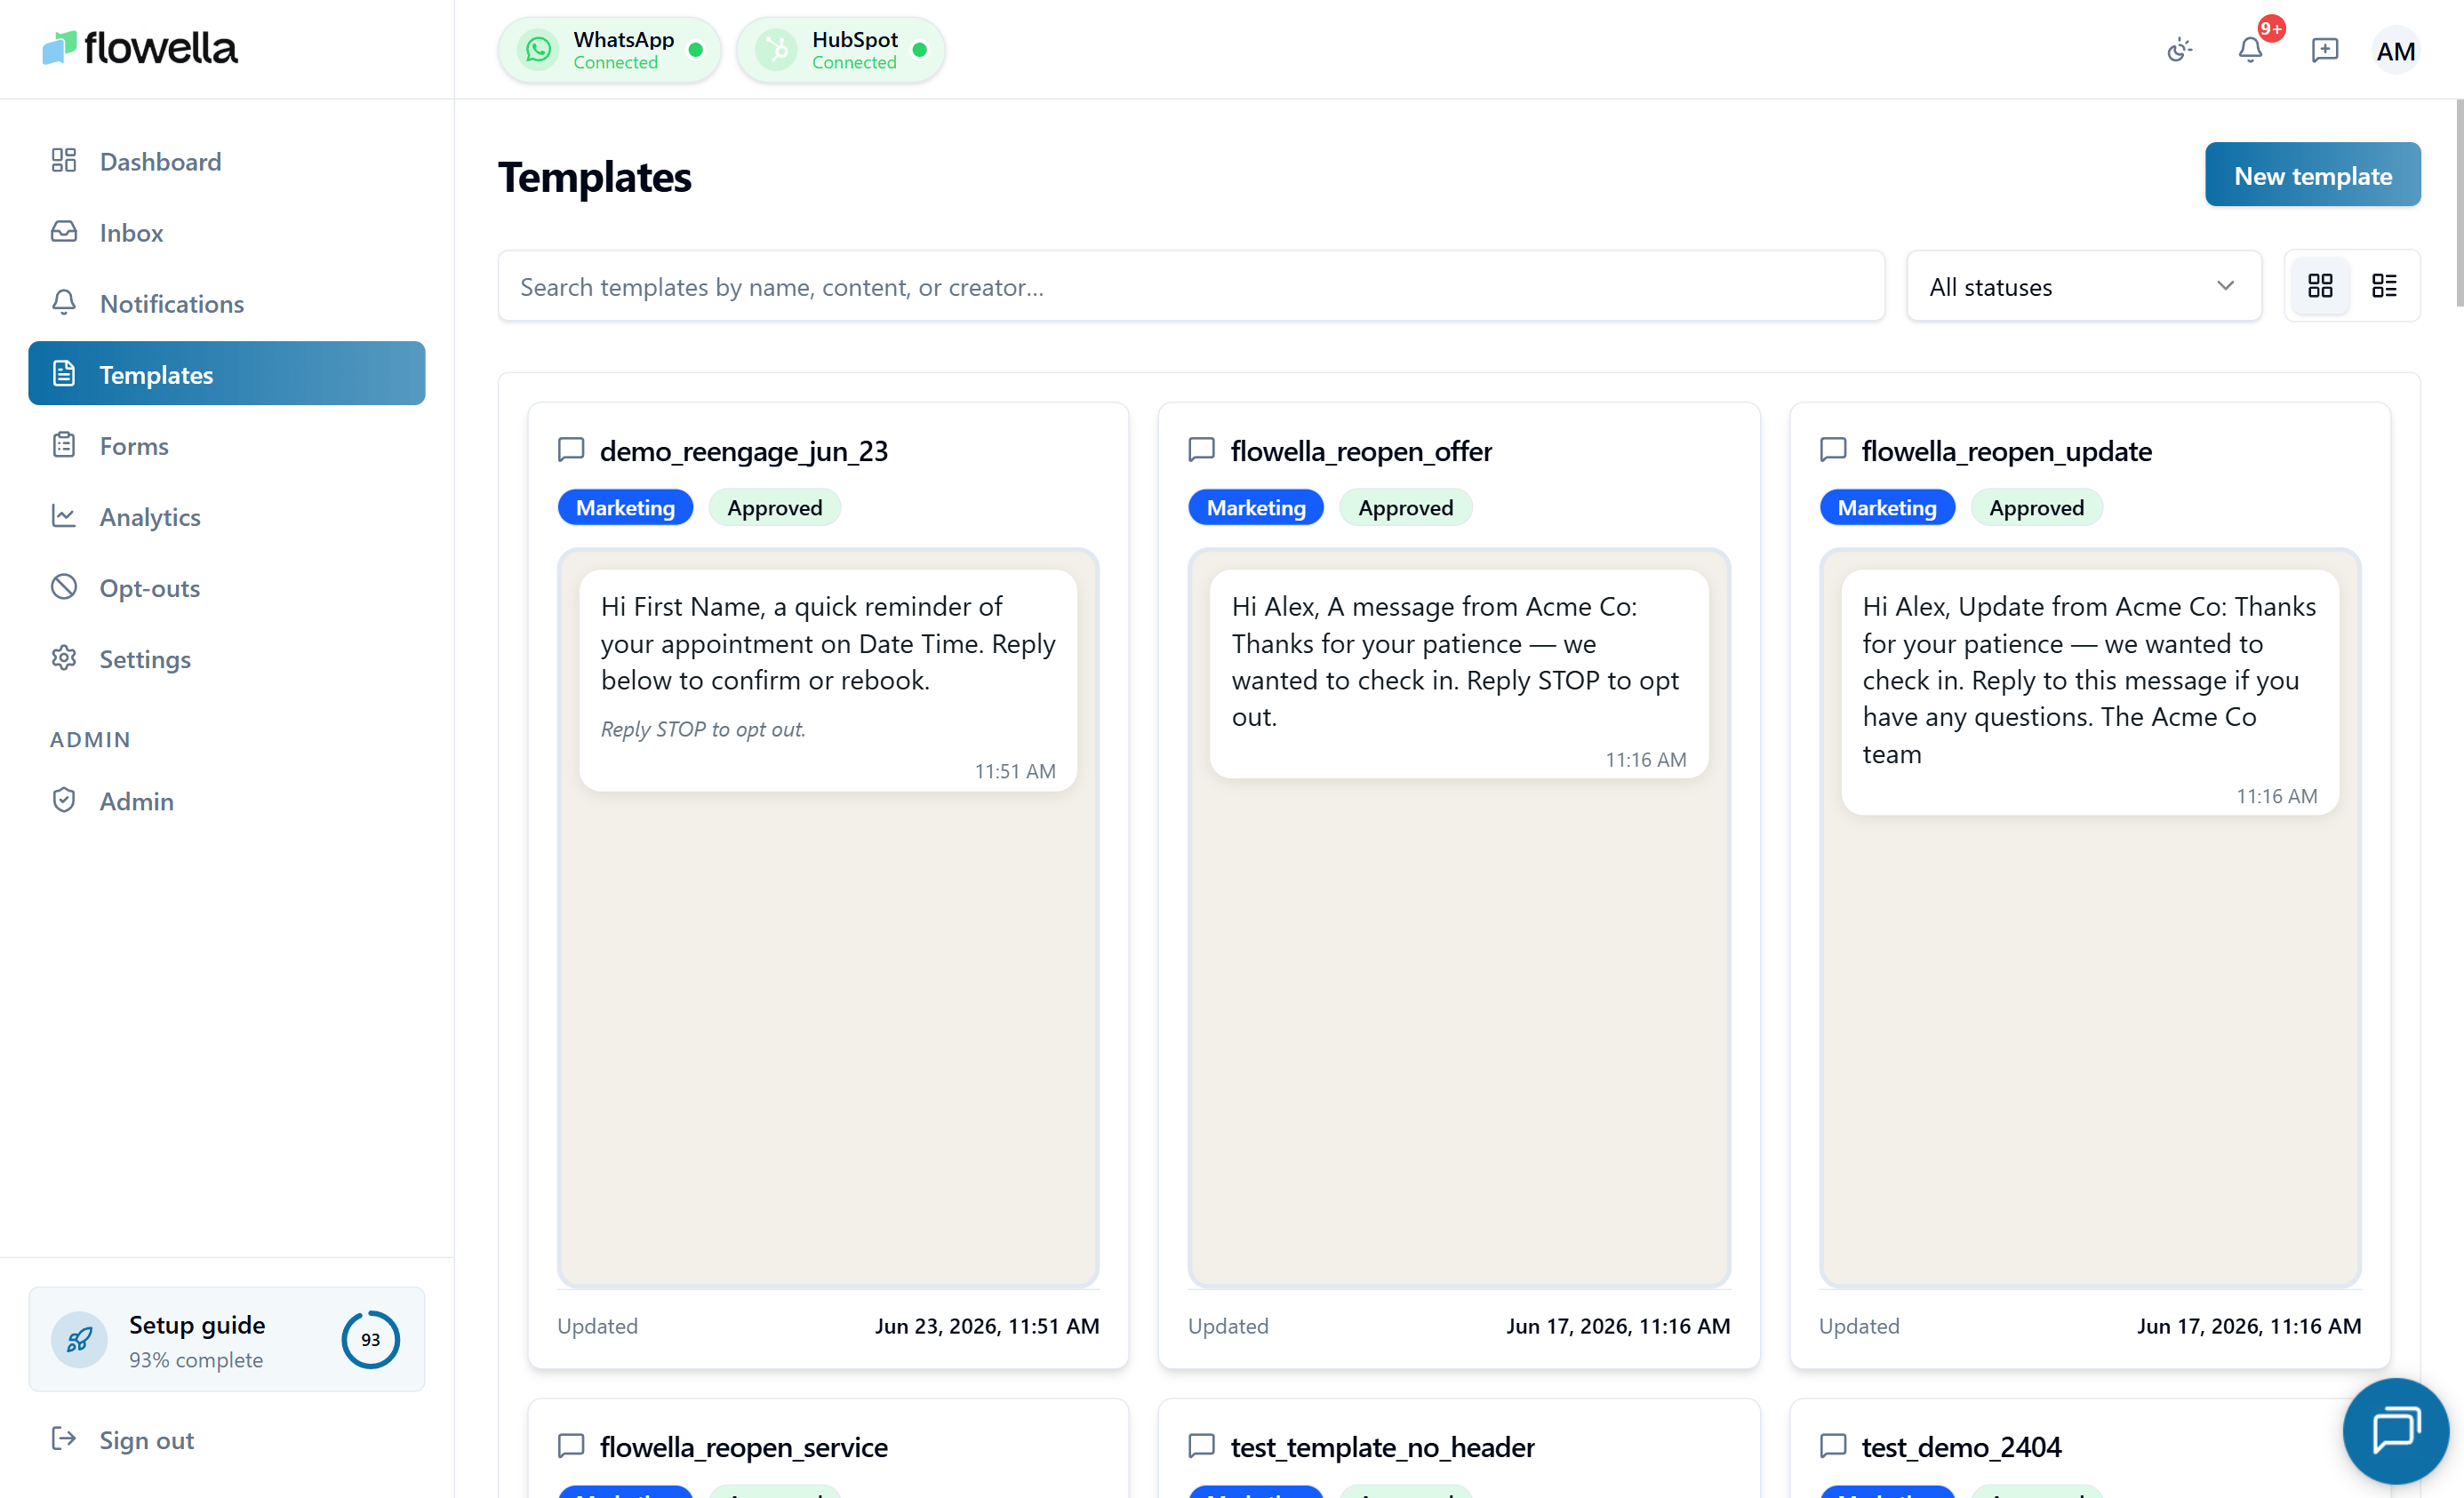
Task: Open the feedback message icon
Action: pos(2325,50)
